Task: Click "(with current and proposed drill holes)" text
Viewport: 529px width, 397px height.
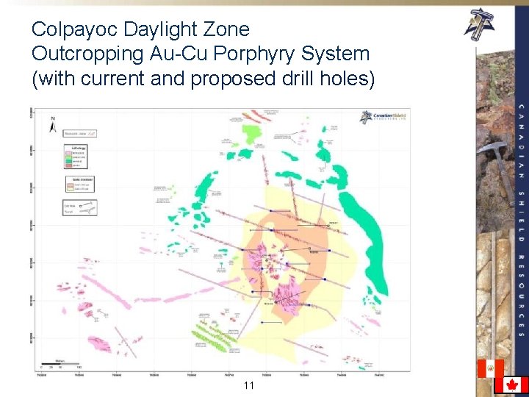Action: (x=203, y=79)
